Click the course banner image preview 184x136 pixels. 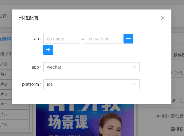coord(85,120)
